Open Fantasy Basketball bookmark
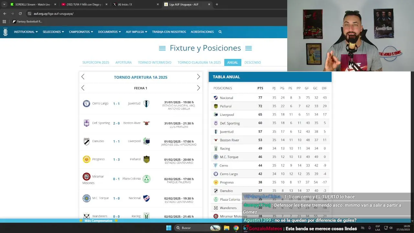 27,22
